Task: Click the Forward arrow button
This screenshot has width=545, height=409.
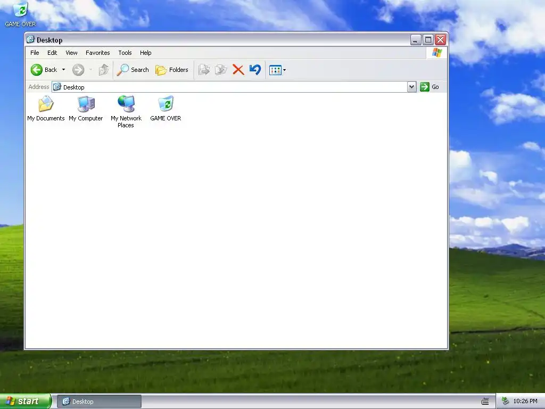Action: tap(78, 70)
